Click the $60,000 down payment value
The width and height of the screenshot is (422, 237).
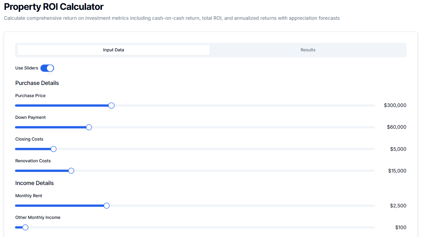[396, 127]
